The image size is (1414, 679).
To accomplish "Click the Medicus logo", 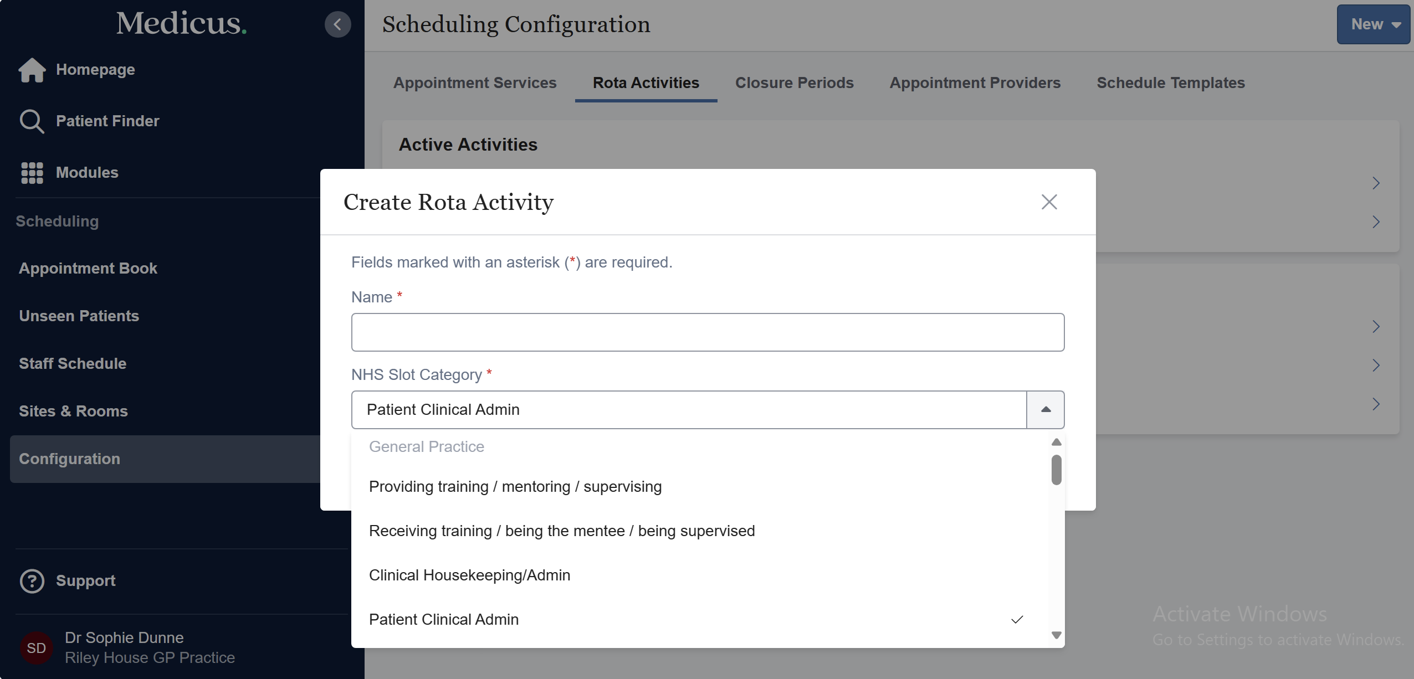I will coord(181,24).
